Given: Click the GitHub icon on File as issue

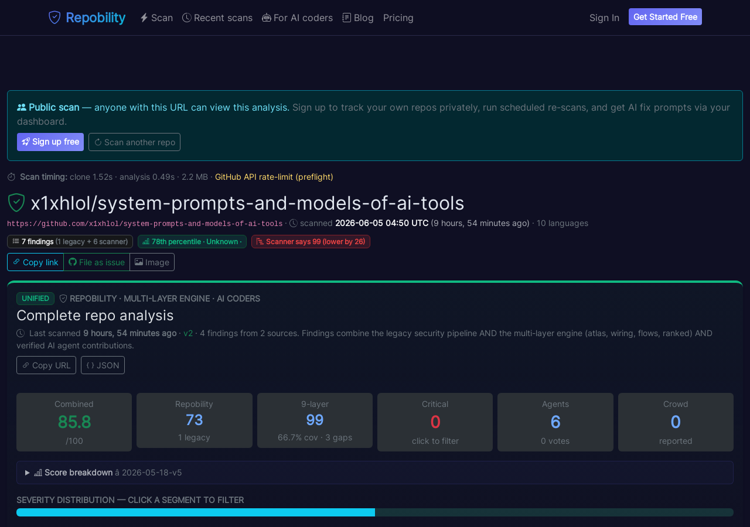Looking at the screenshot, I should [73, 262].
